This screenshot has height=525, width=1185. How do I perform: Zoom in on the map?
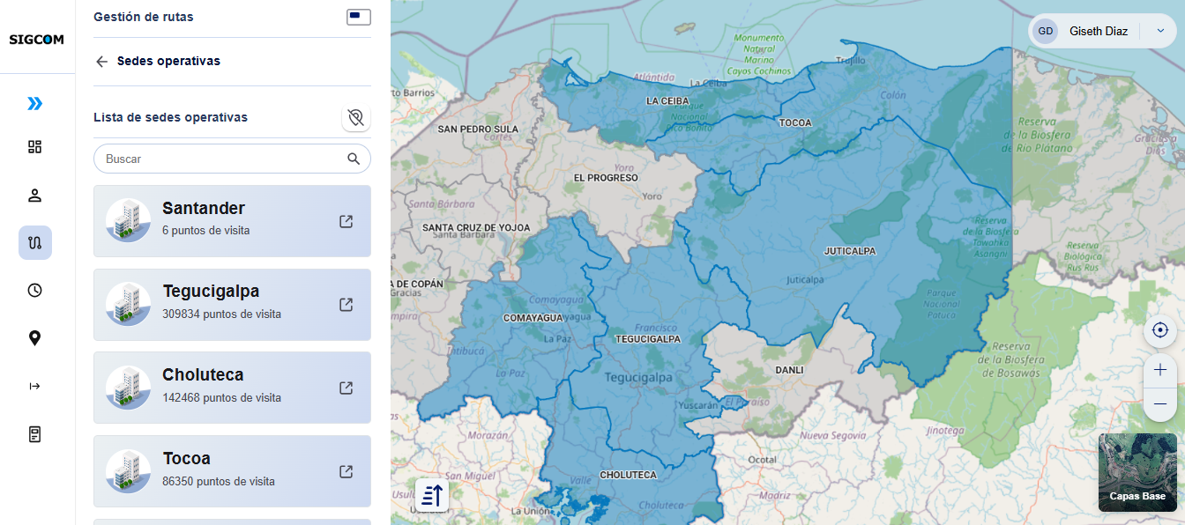click(1160, 370)
